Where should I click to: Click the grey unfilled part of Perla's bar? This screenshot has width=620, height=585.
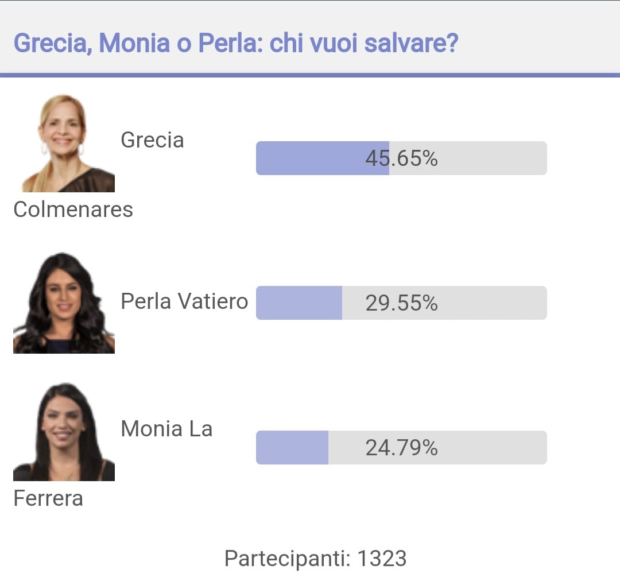pos(444,303)
